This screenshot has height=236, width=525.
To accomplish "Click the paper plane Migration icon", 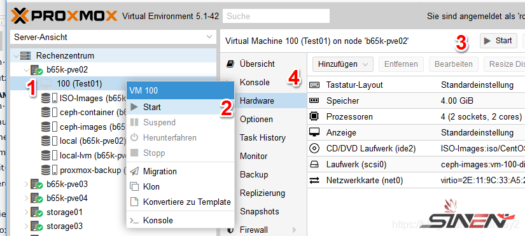I will [x=134, y=171].
